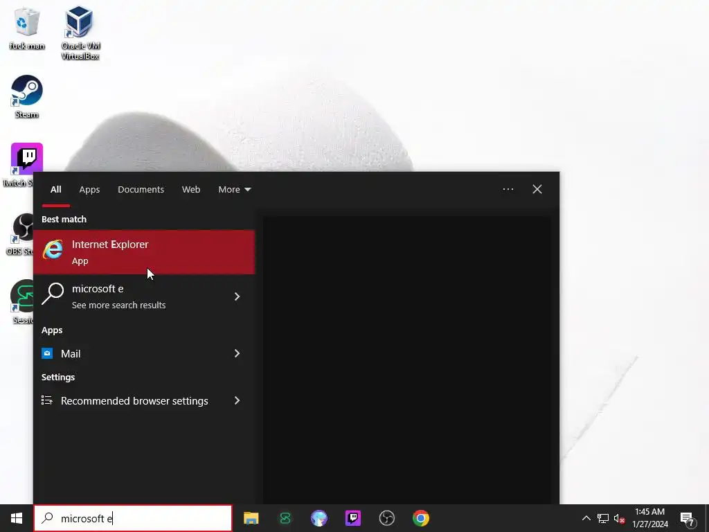Close the search panel with X
Screen dimensions: 709x532
coord(537,189)
